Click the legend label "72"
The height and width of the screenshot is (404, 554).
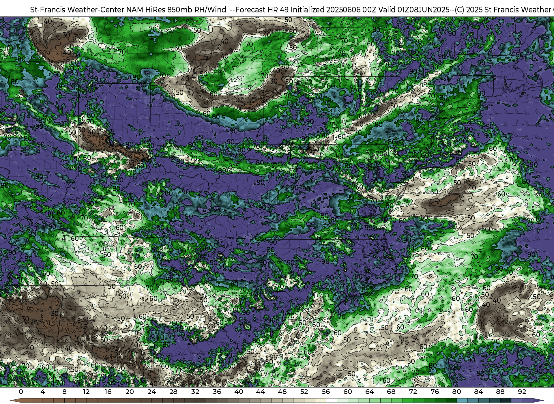click(x=413, y=392)
